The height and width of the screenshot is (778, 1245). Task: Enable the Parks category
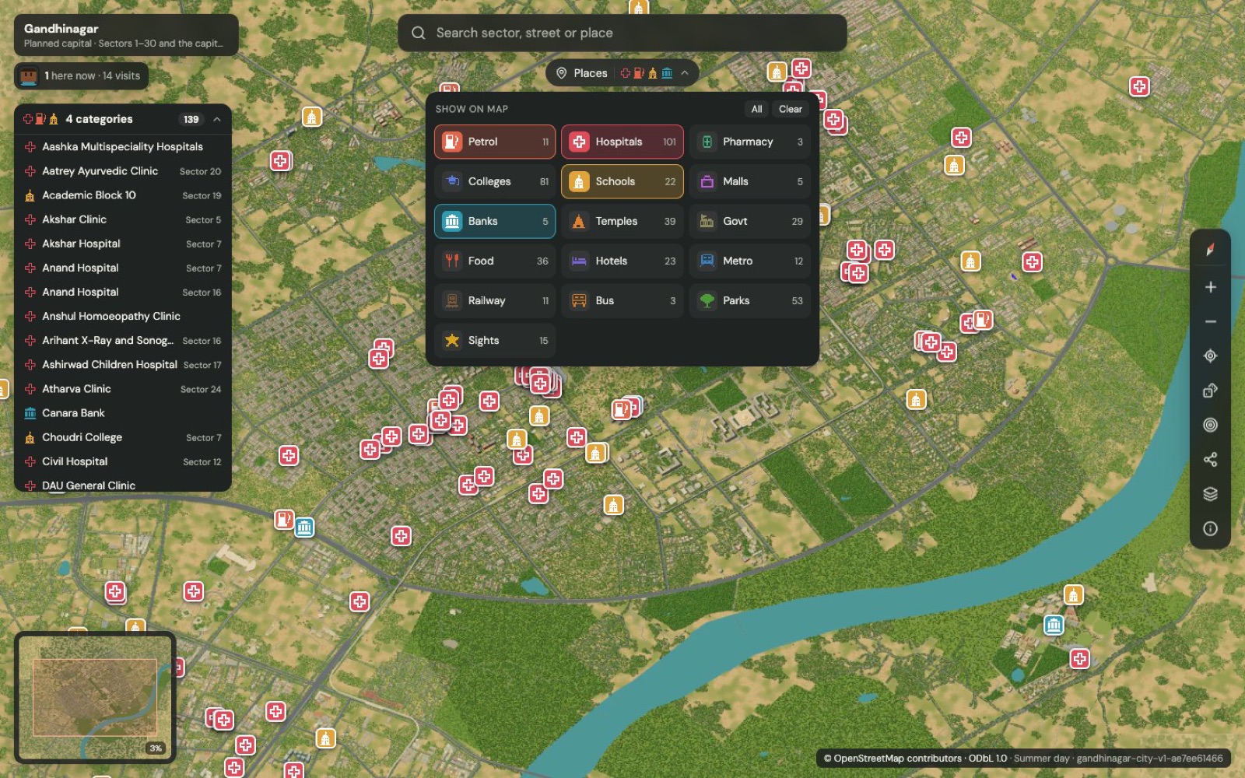[x=750, y=300]
